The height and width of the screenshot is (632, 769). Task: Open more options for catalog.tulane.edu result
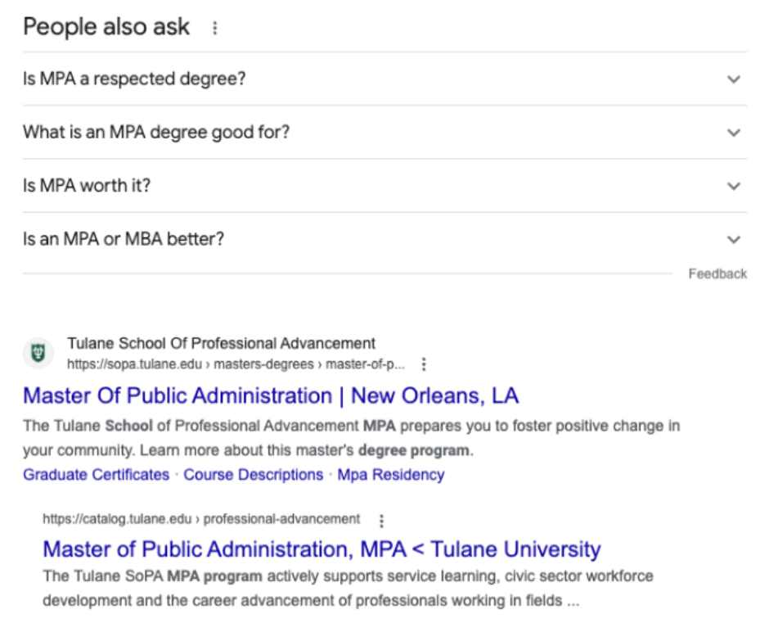(x=381, y=520)
